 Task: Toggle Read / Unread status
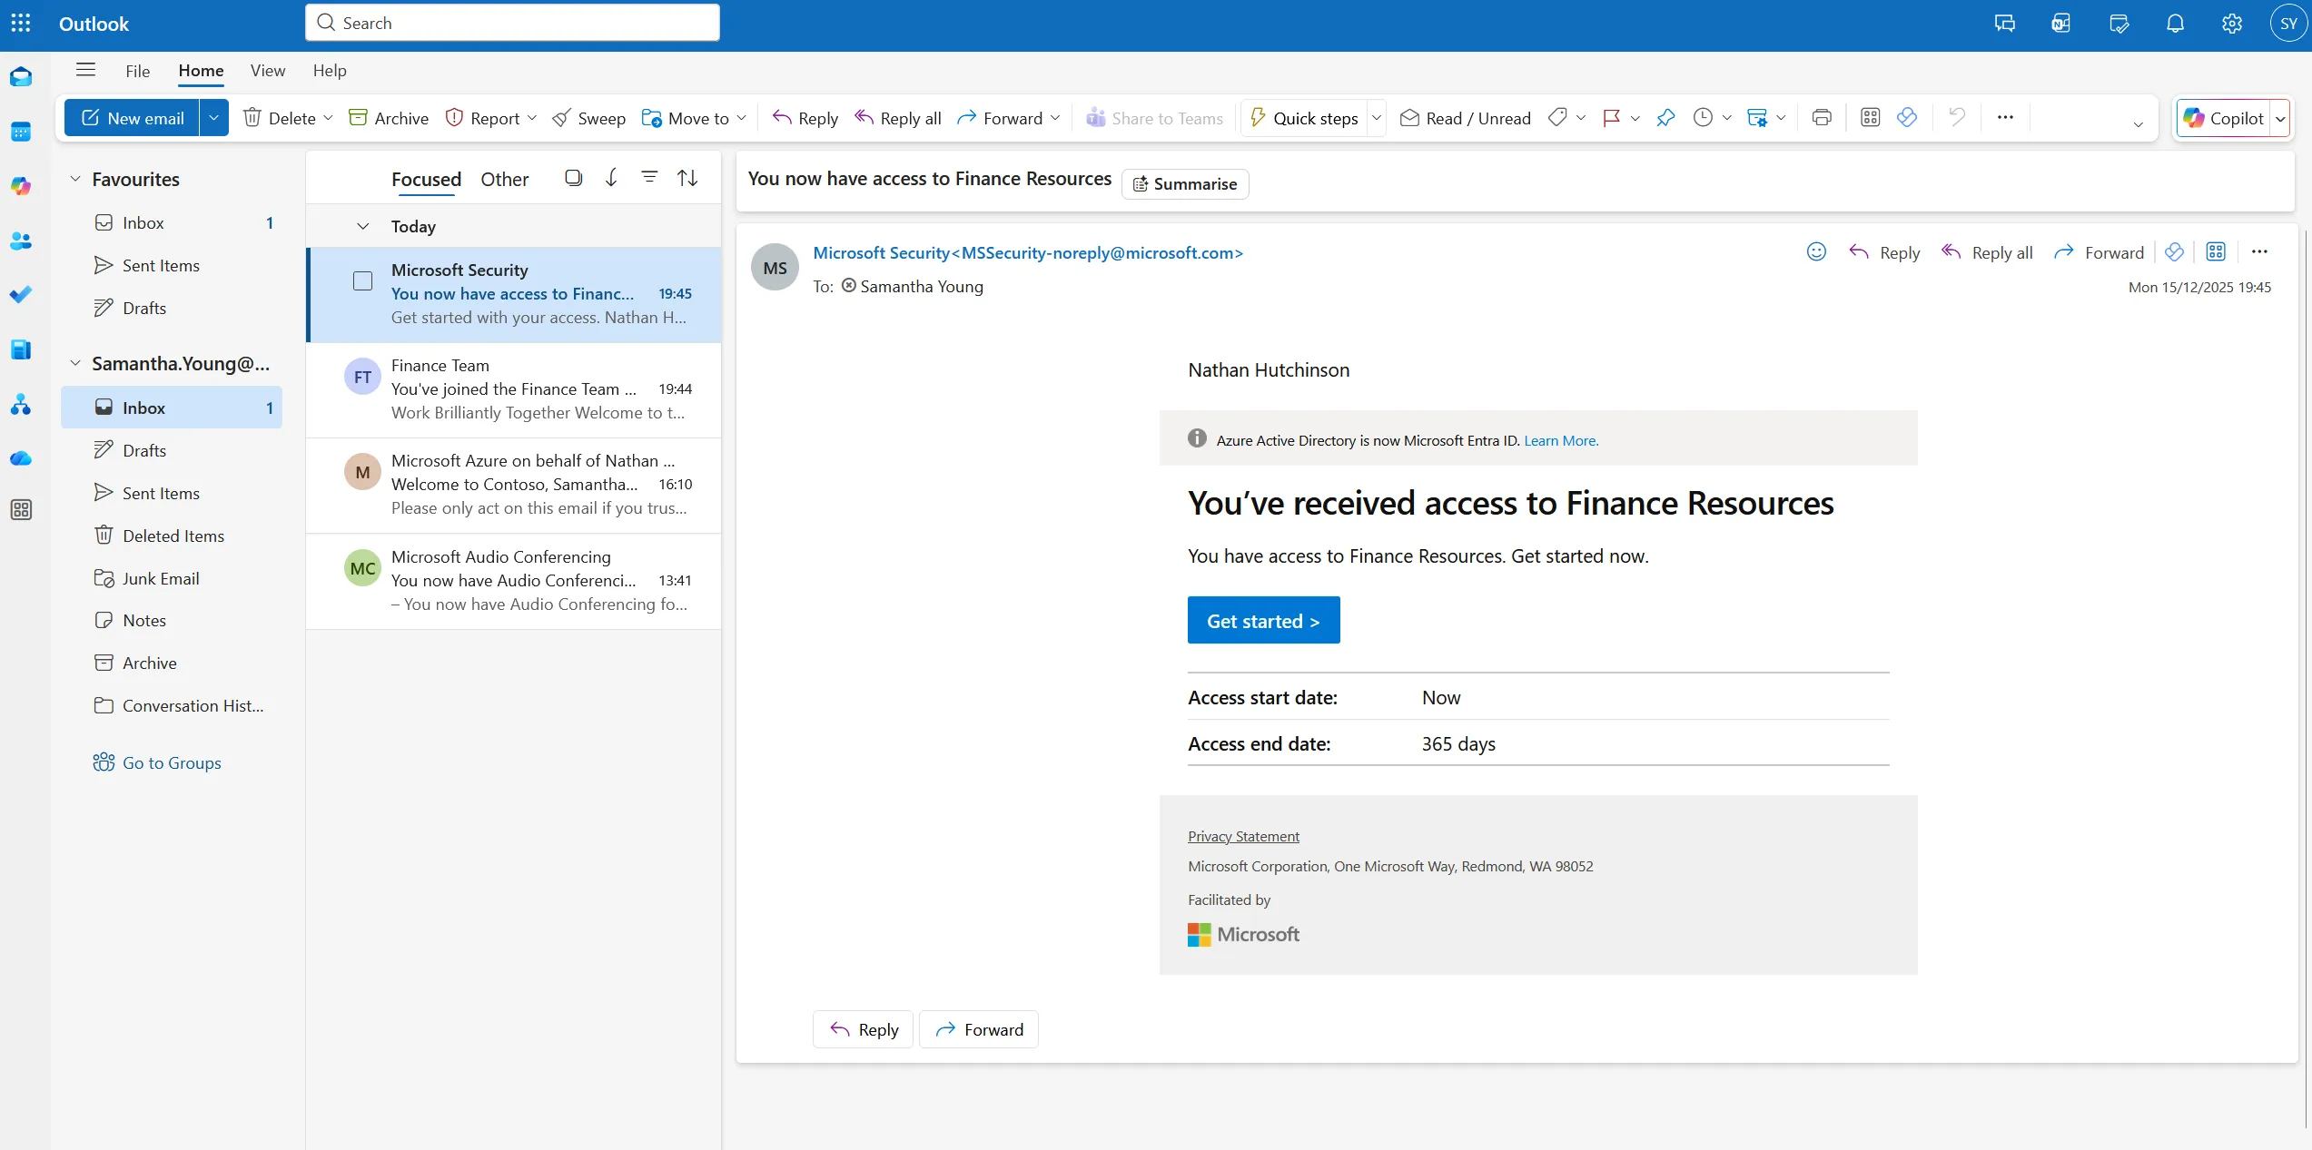coord(1466,118)
